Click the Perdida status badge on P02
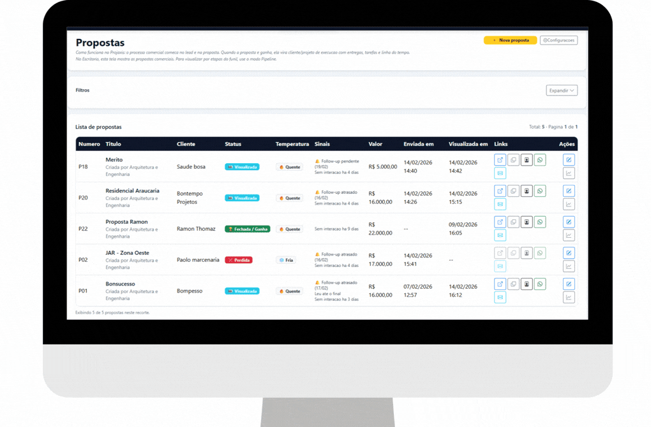 (239, 260)
